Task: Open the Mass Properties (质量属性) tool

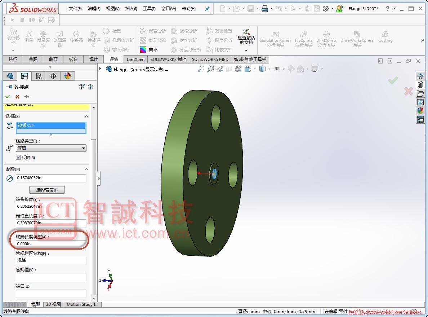Action: tap(43, 39)
